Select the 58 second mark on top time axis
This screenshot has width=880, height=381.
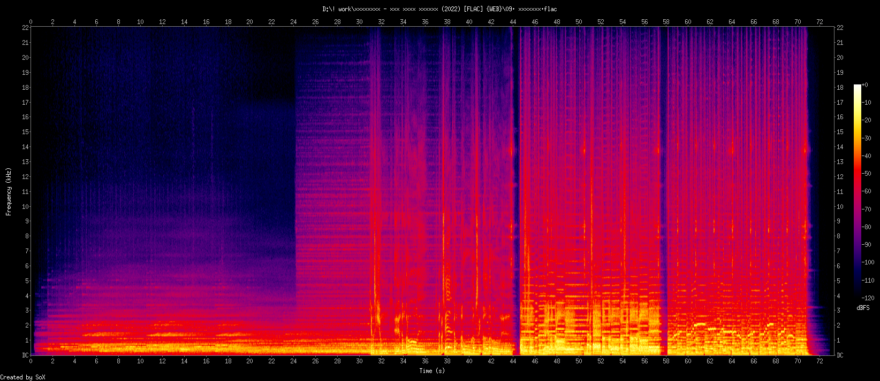click(x=666, y=22)
